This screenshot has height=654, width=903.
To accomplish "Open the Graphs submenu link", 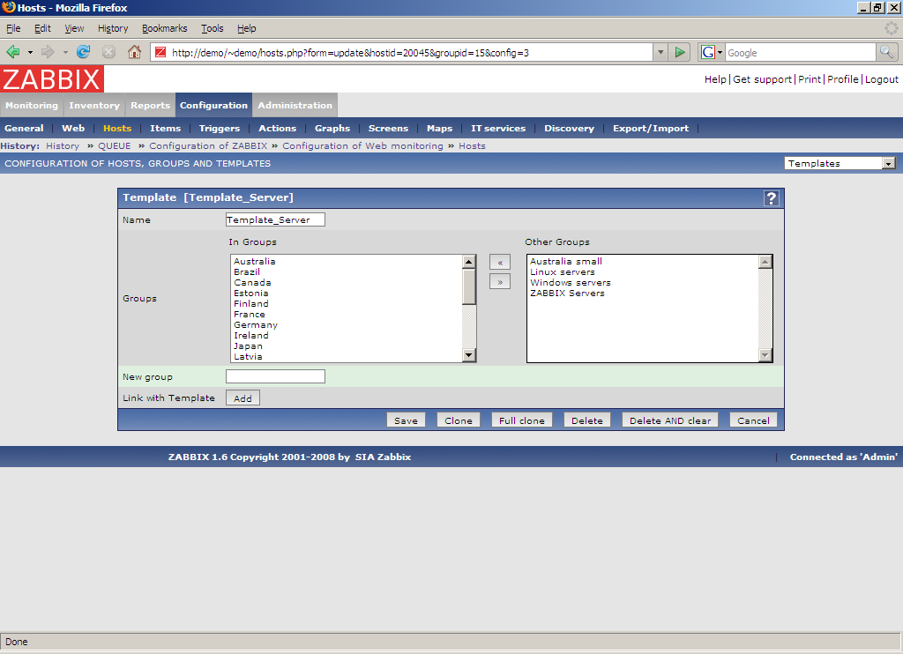I will click(332, 129).
